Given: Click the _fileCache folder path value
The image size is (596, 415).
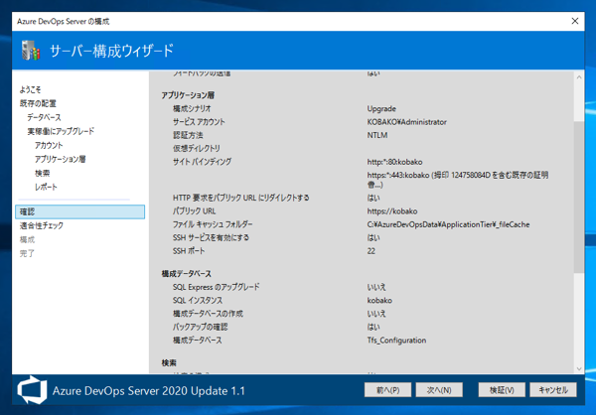Looking at the screenshot, I should tap(448, 224).
